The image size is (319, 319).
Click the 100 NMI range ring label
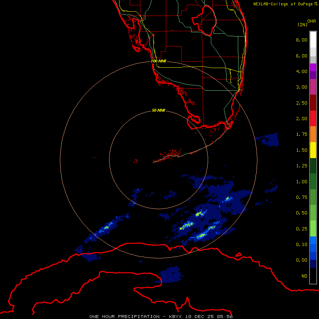[x=158, y=61]
